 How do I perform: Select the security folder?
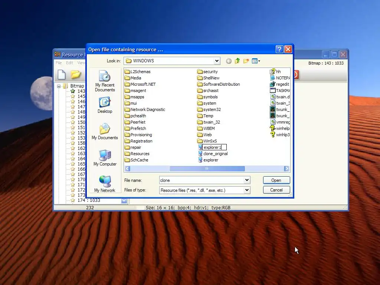(x=207, y=72)
